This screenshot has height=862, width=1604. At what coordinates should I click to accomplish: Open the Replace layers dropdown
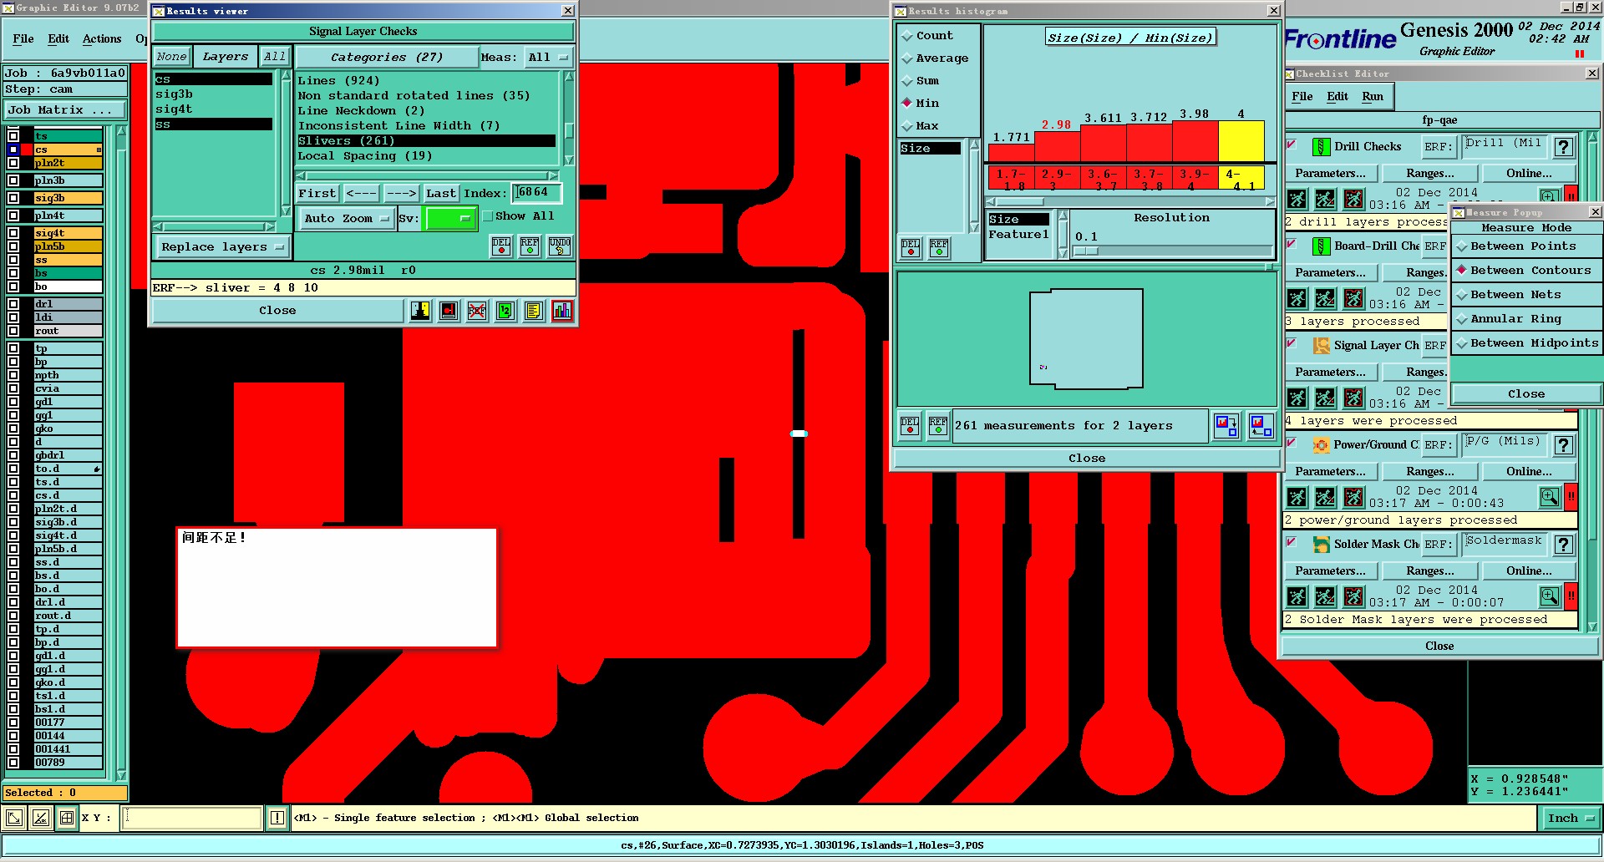pyautogui.click(x=222, y=247)
